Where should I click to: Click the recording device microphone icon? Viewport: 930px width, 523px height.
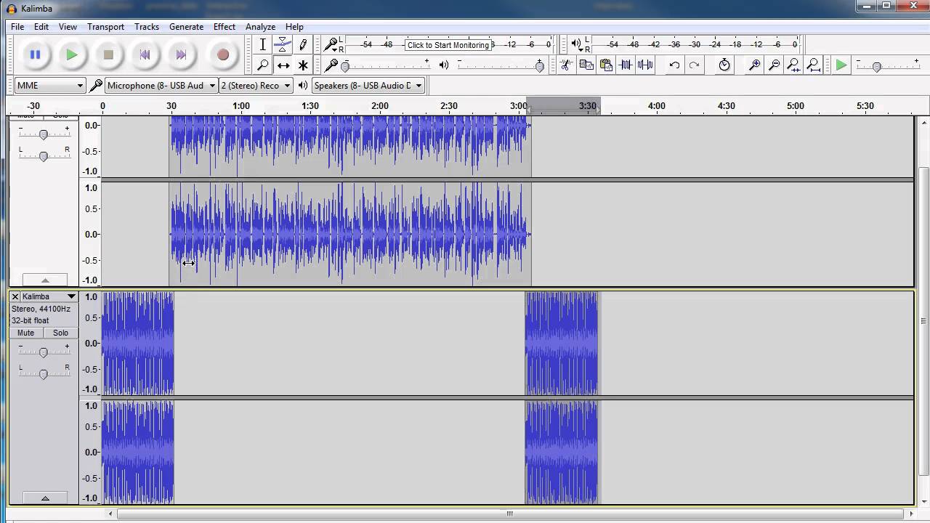95,86
